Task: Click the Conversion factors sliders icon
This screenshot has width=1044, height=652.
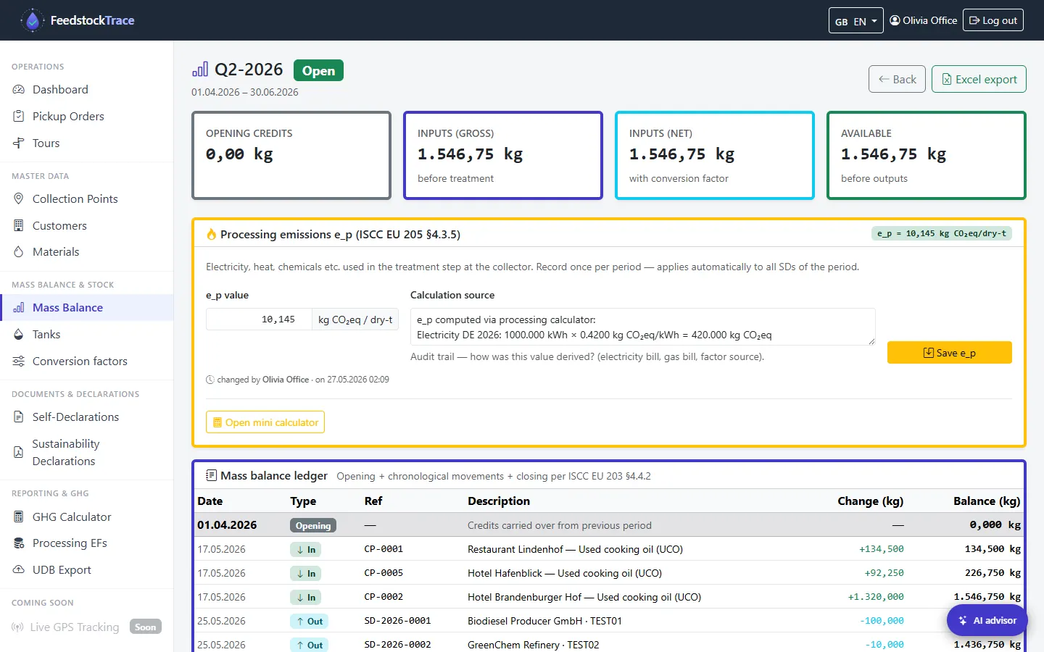Action: tap(19, 361)
